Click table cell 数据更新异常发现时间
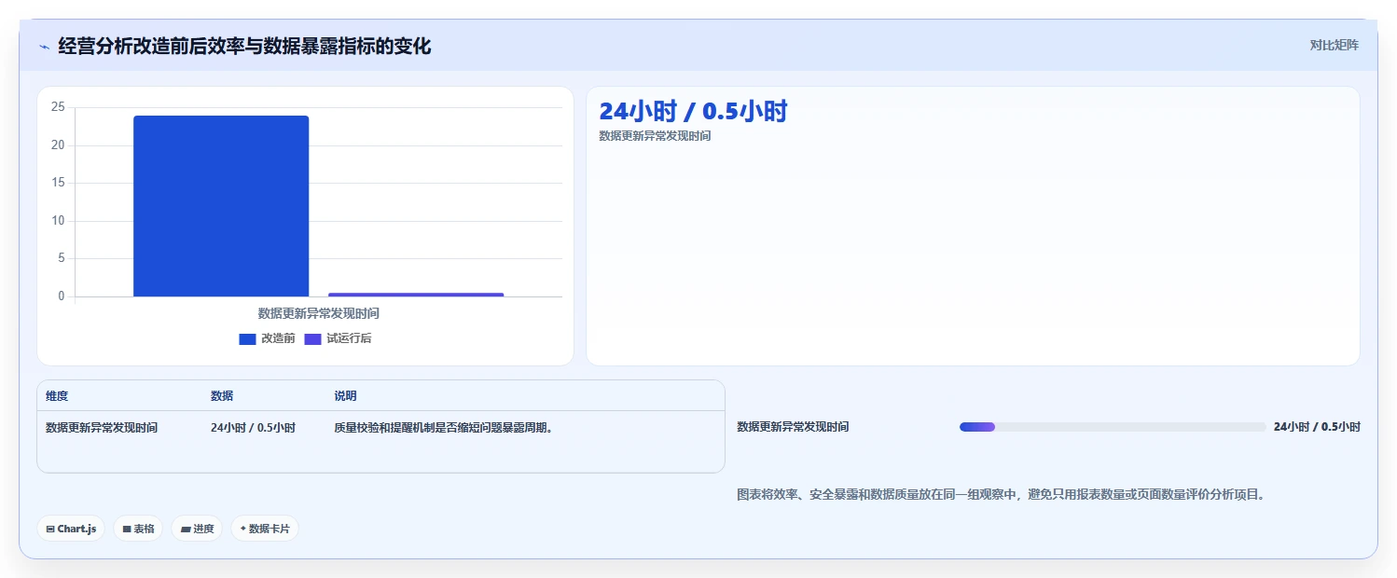 coord(102,428)
